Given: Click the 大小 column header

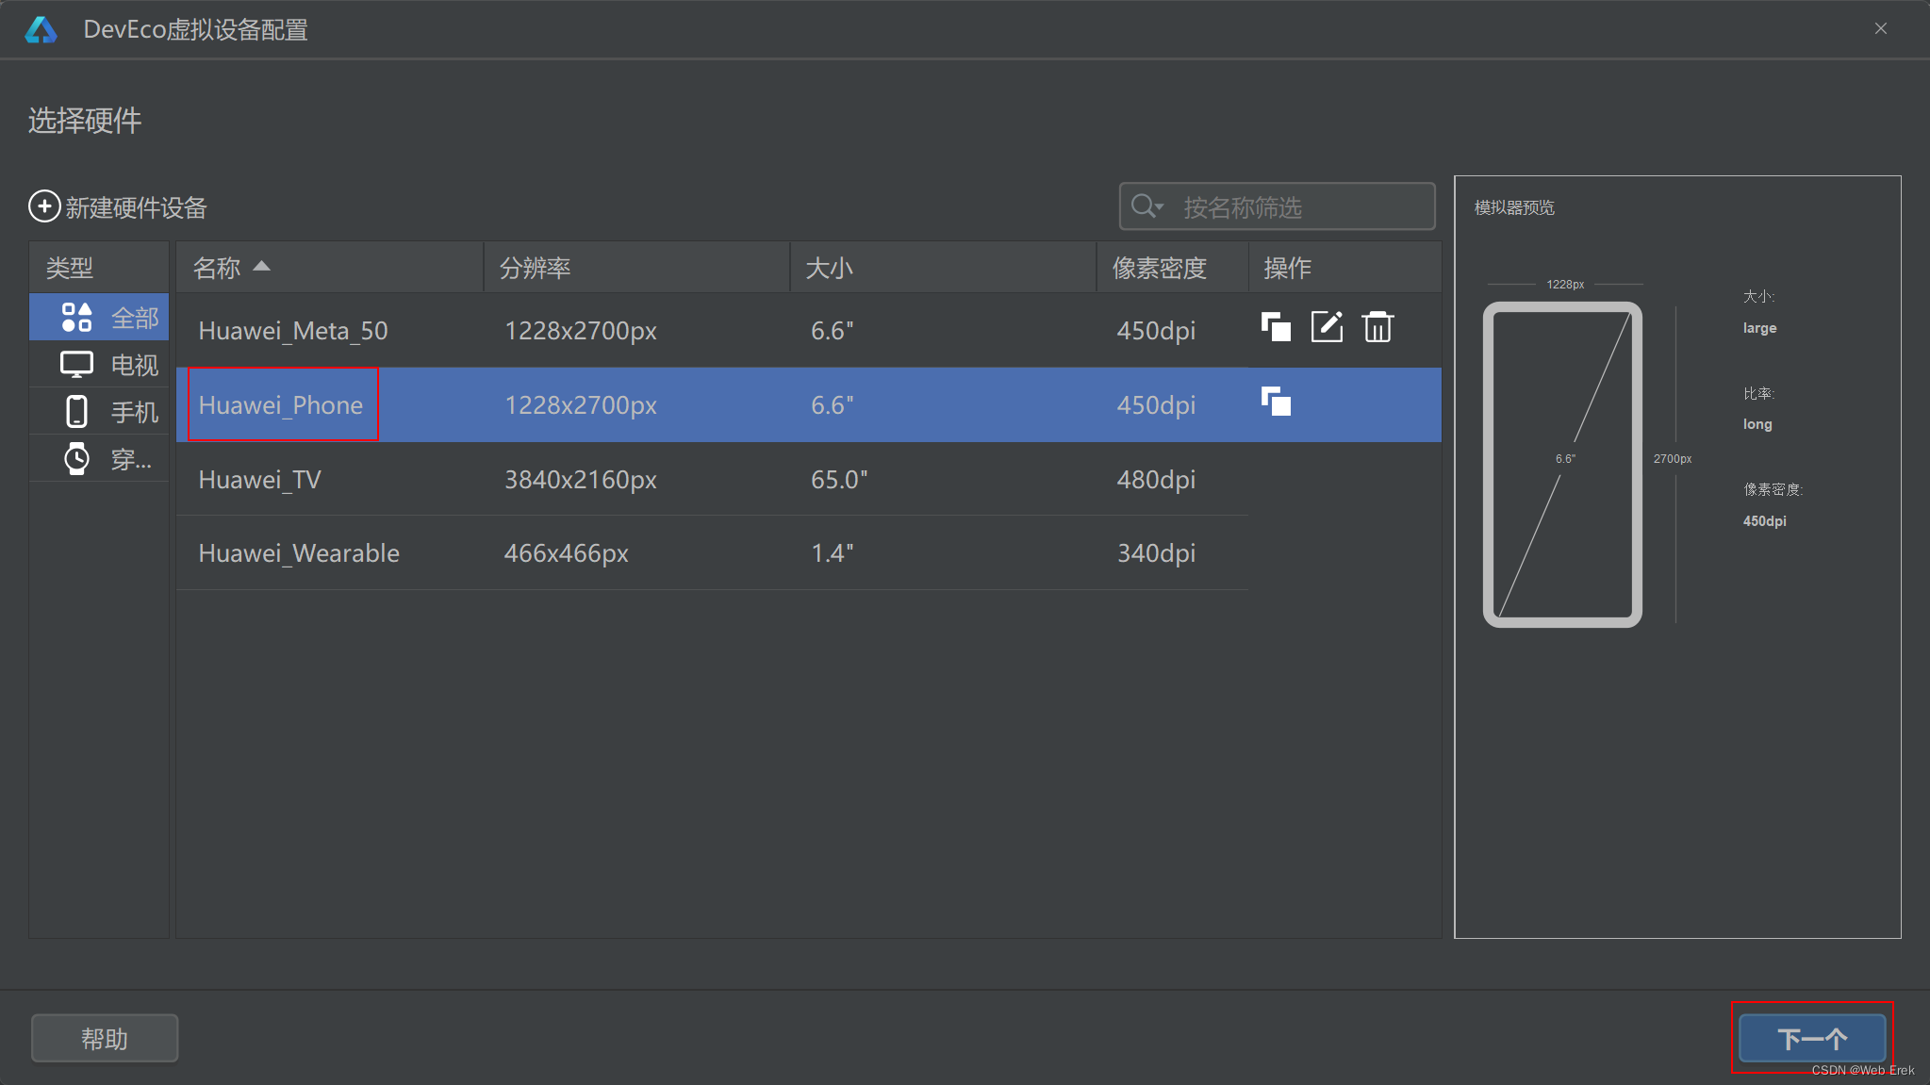Looking at the screenshot, I should pos(829,268).
